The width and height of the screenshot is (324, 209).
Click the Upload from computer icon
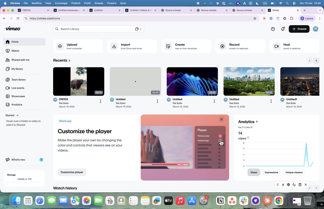click(60, 46)
